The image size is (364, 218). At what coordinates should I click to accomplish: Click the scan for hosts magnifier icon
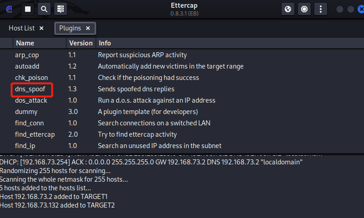pyautogui.click(x=44, y=9)
